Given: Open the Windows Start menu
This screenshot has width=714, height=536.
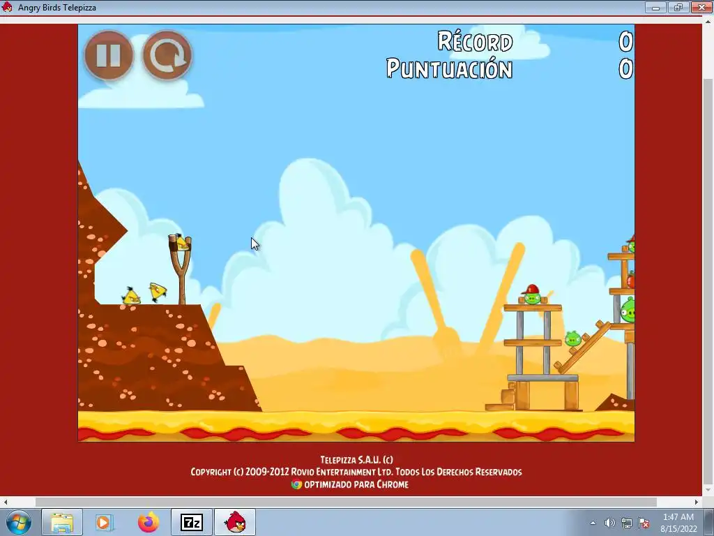Looking at the screenshot, I should coord(18,522).
